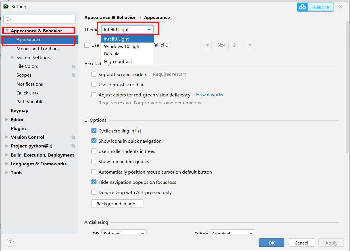Viewport: 350px width, 251px height.
Task: Open the Background Image... dialog
Action: (x=117, y=204)
